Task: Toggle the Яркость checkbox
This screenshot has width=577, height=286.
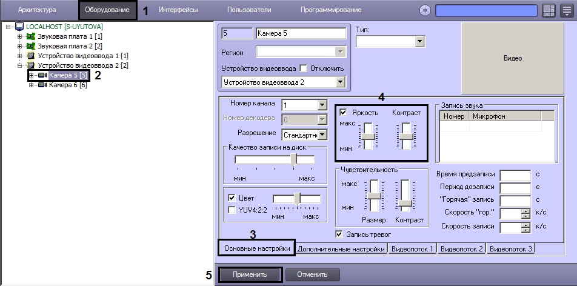Action: click(344, 113)
